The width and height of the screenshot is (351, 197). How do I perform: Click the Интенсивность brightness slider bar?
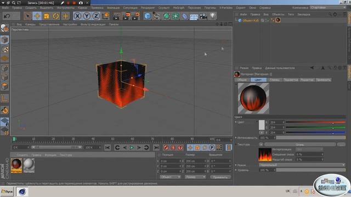coord(311,138)
